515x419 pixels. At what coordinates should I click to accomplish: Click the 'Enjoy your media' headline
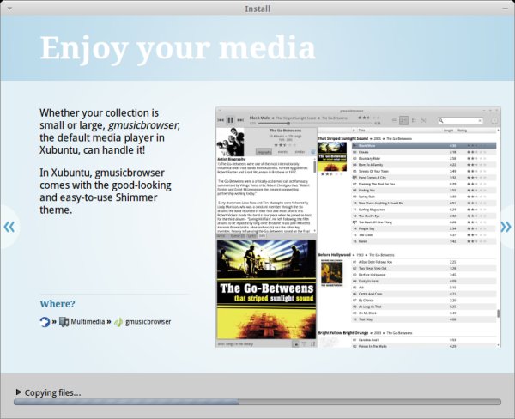point(178,49)
